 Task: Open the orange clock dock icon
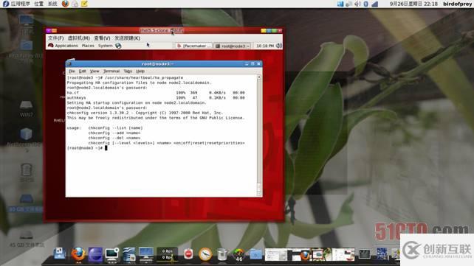(x=205, y=254)
